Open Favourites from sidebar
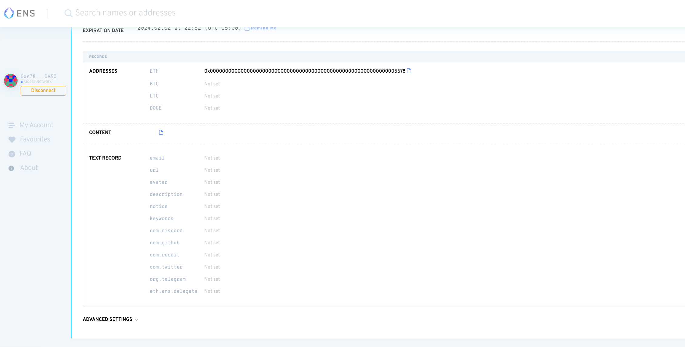 (x=35, y=139)
